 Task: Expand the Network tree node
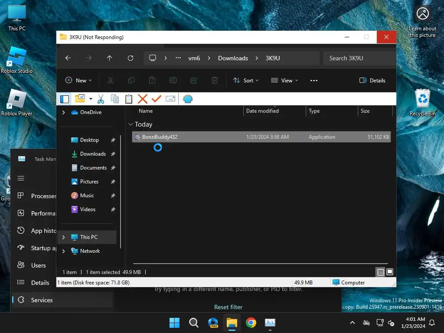click(x=64, y=251)
